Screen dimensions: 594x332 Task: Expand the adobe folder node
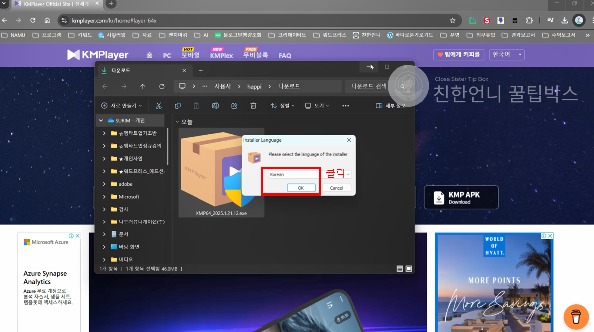click(x=104, y=184)
